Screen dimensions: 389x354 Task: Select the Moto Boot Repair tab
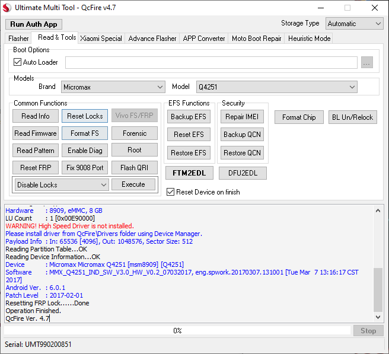[x=256, y=39]
